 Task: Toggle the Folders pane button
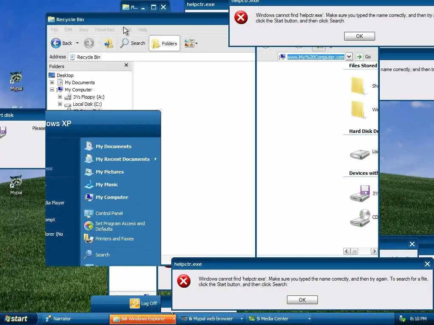point(164,44)
